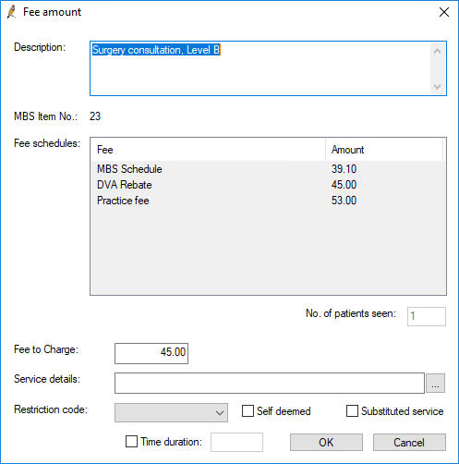Select the DVA Rebate fee row

(x=268, y=185)
